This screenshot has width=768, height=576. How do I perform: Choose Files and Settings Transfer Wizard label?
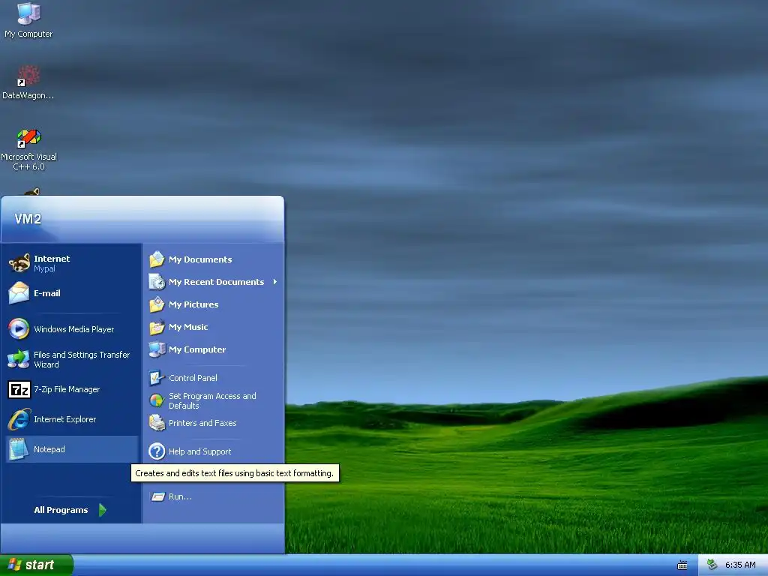[82, 359]
